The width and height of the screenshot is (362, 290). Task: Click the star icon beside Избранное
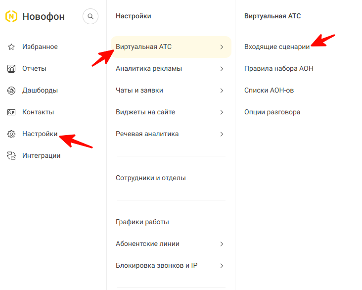(x=11, y=47)
